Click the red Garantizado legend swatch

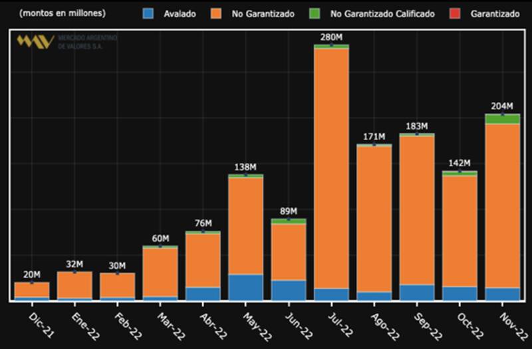pyautogui.click(x=456, y=13)
